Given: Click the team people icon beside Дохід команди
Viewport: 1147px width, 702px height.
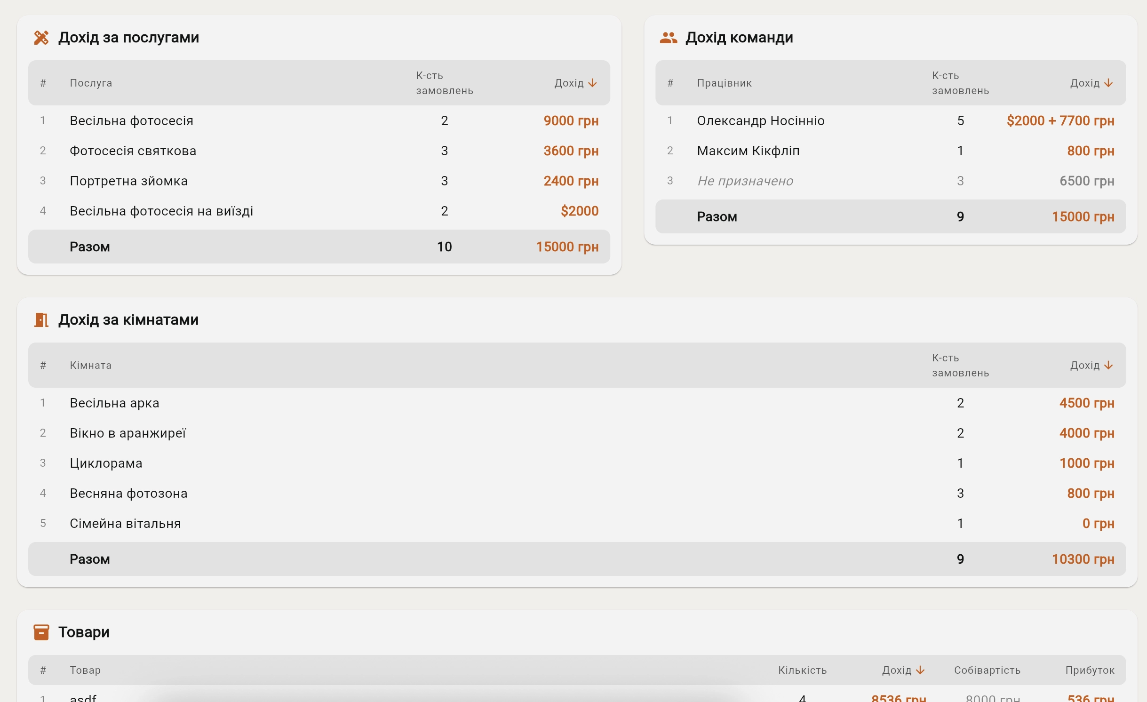Looking at the screenshot, I should click(669, 38).
